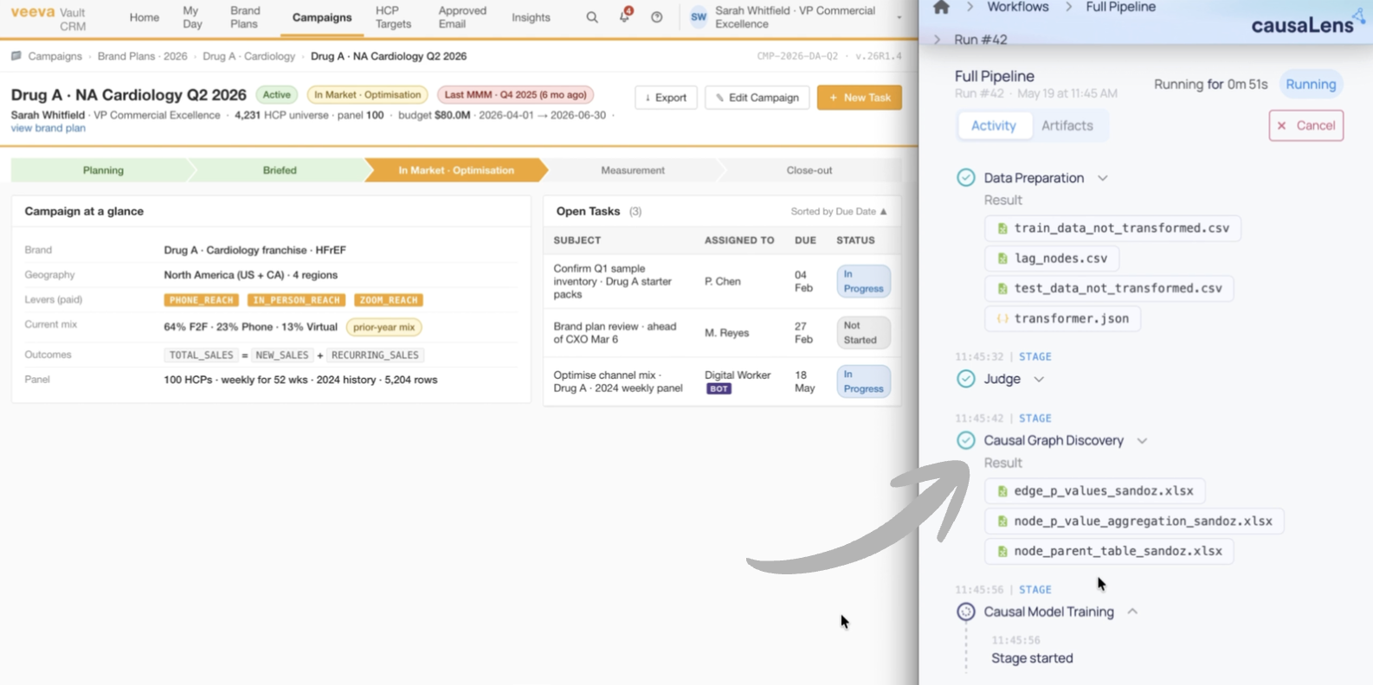Image resolution: width=1373 pixels, height=685 pixels.
Task: Click the SW user avatar
Action: click(x=699, y=17)
